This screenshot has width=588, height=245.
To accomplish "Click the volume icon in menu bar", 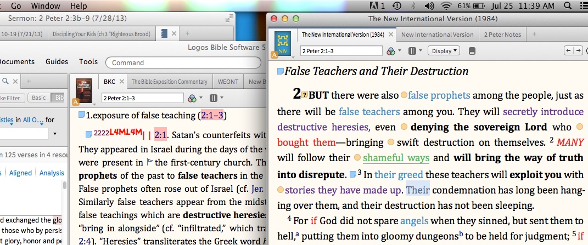I will (430, 5).
